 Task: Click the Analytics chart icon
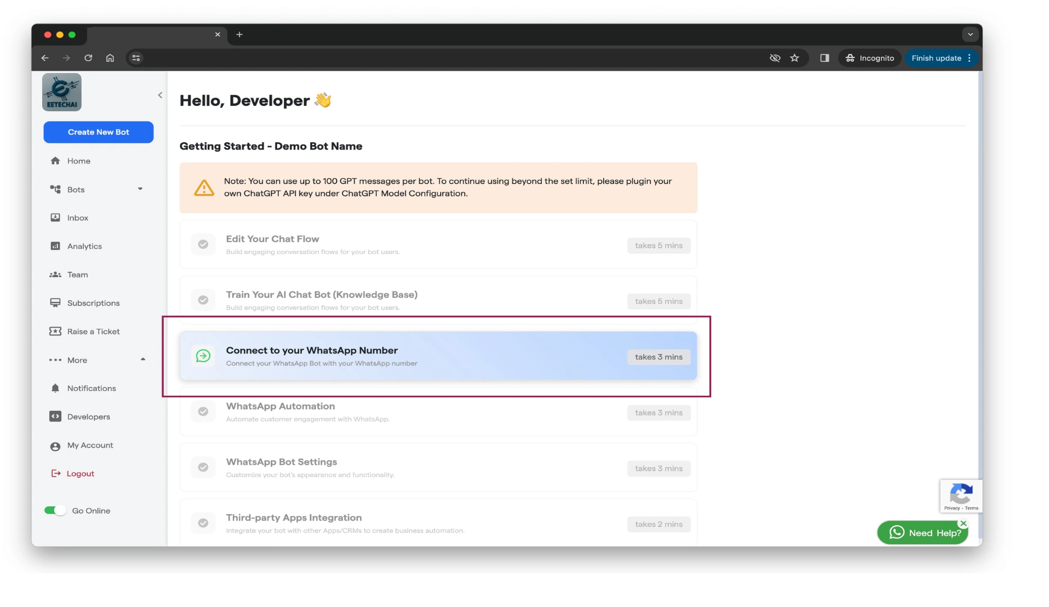55,246
